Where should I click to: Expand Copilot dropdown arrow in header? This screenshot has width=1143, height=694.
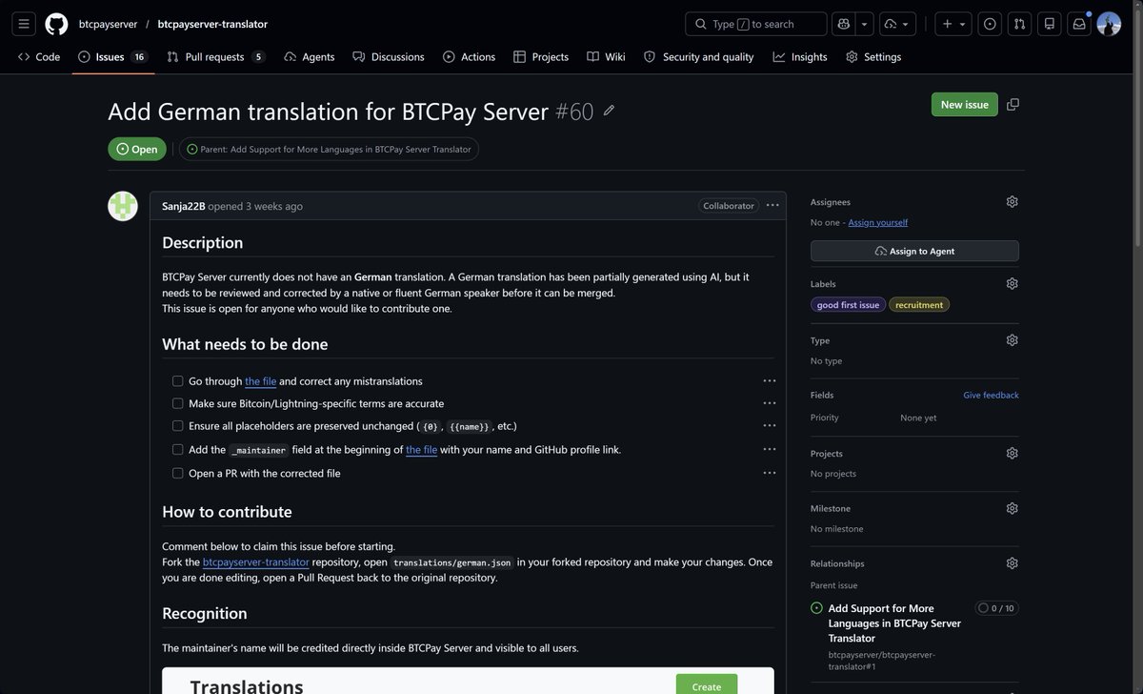864,24
